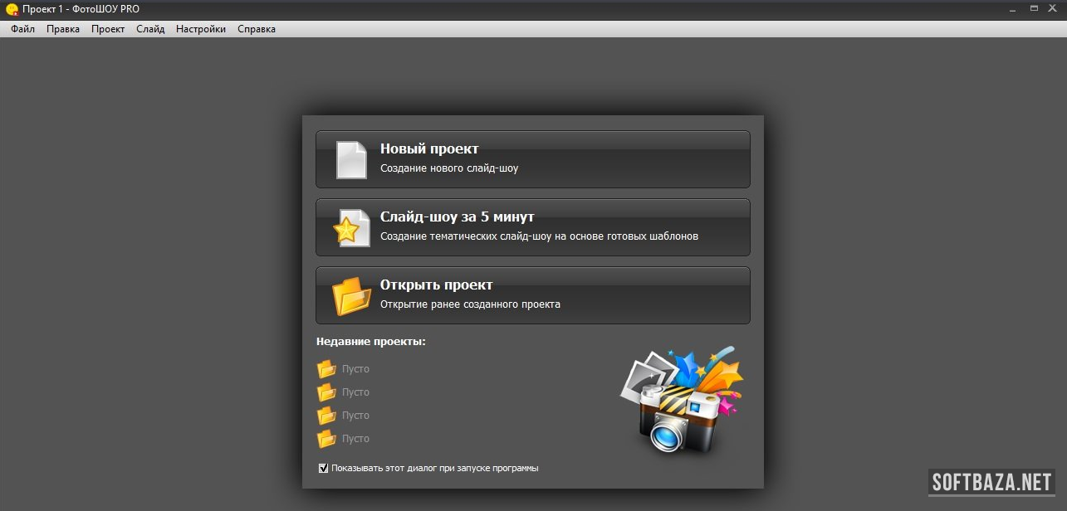Uncheck Показывать этот диалог при запуске программы
The height and width of the screenshot is (511, 1067).
(324, 468)
